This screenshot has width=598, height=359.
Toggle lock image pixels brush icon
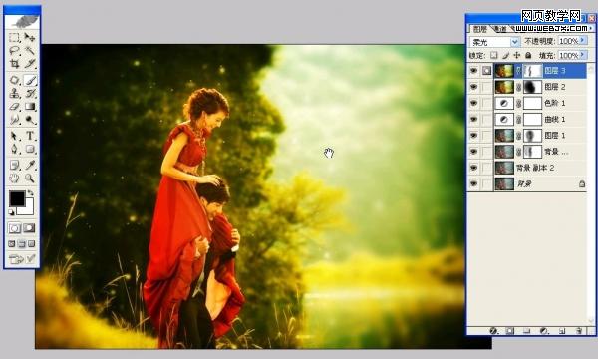click(x=506, y=55)
